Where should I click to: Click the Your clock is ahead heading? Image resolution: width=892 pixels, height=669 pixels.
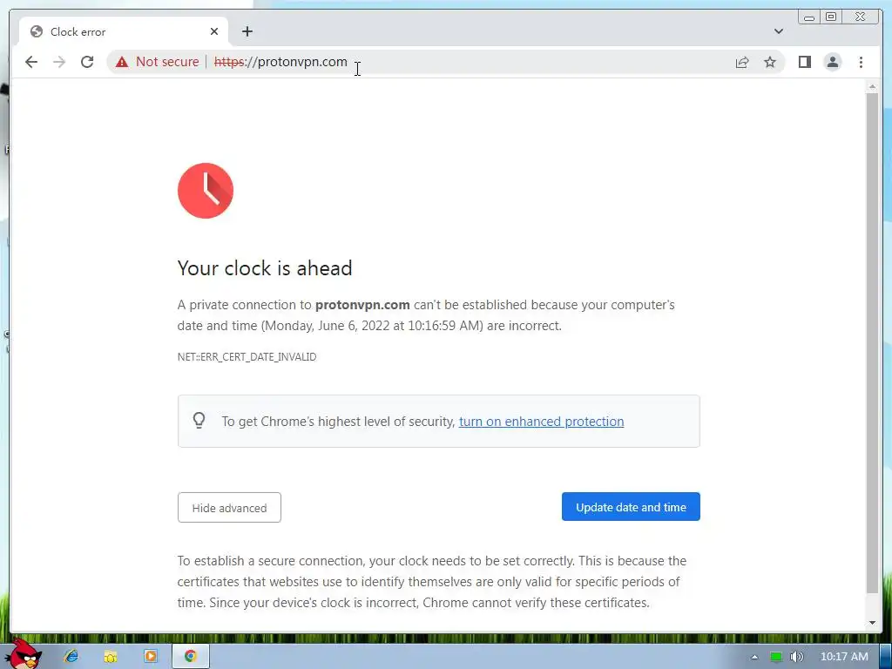click(265, 268)
